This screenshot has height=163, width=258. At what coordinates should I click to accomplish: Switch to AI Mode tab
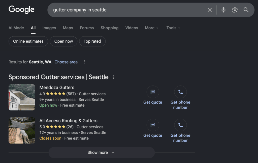coord(16,28)
